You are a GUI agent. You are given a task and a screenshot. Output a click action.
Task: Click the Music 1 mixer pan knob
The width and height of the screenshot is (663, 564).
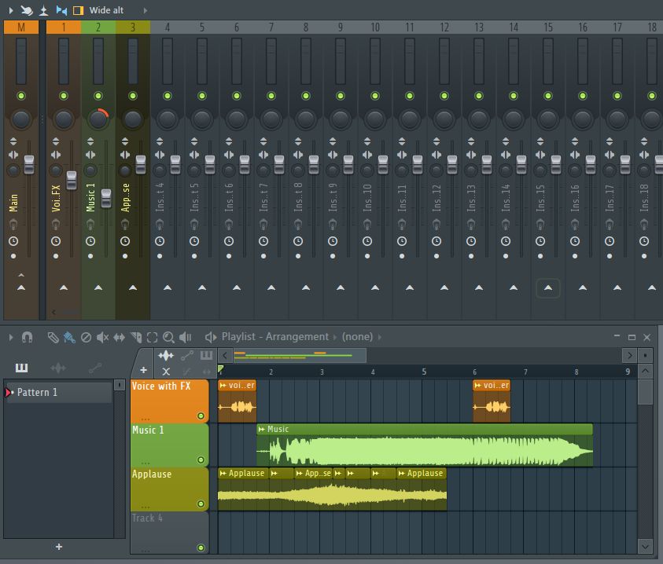pos(98,119)
